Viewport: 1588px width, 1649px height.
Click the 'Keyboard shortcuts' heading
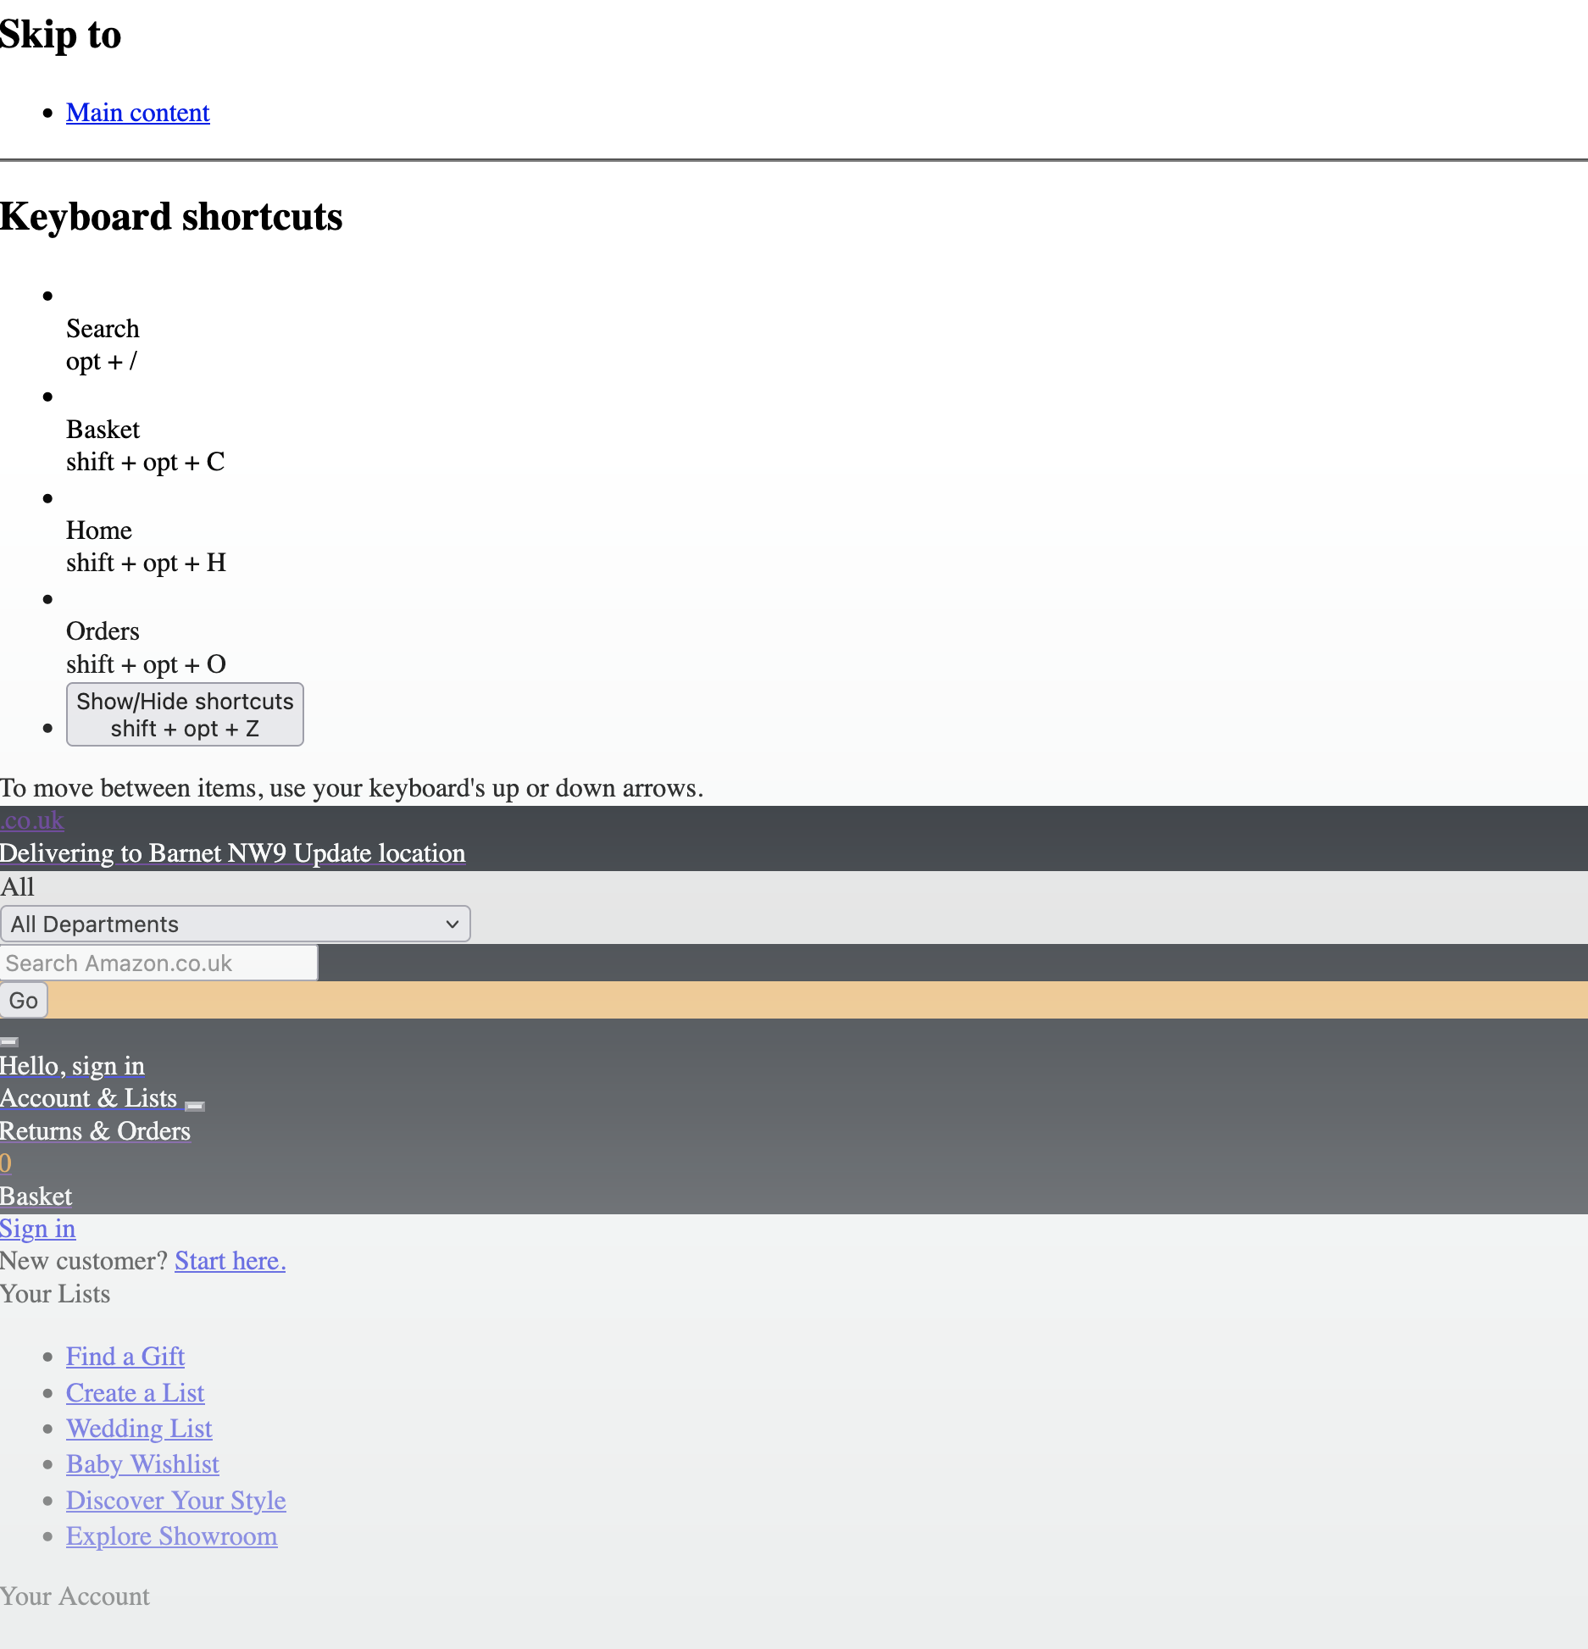tap(171, 217)
